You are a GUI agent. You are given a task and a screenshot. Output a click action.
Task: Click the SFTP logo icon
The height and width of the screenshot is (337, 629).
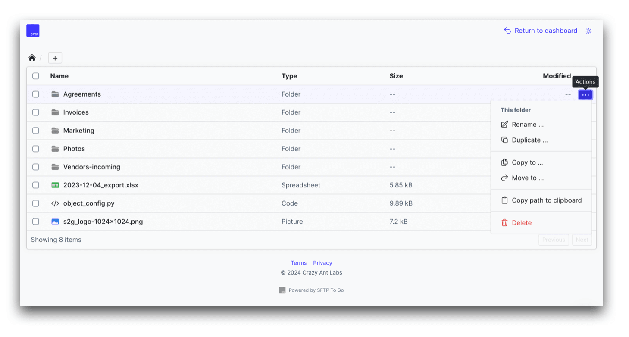[33, 31]
